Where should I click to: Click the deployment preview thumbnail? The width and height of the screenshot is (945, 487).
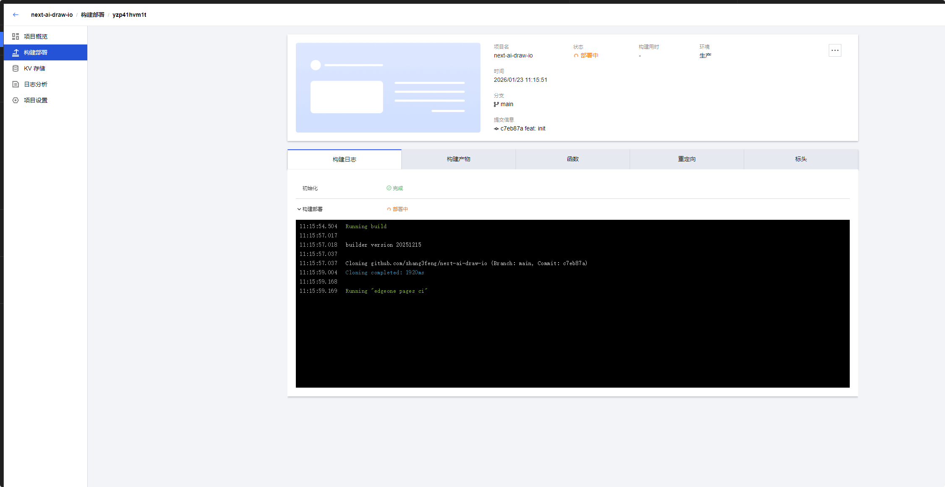(x=388, y=88)
